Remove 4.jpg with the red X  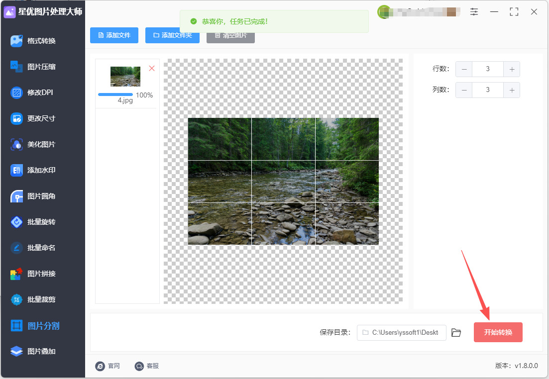(x=152, y=68)
